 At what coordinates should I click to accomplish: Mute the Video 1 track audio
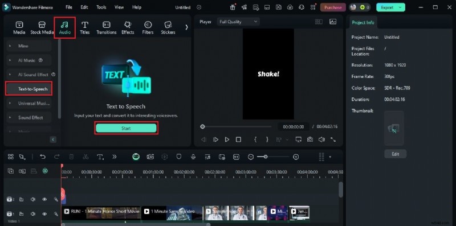click(33, 214)
